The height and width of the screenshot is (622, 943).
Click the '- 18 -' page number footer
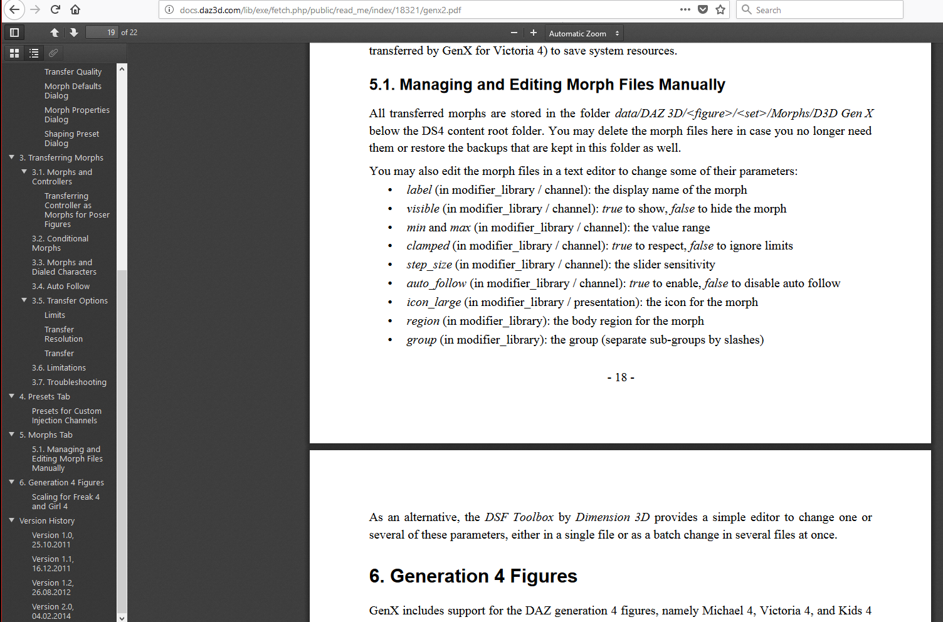click(x=621, y=377)
